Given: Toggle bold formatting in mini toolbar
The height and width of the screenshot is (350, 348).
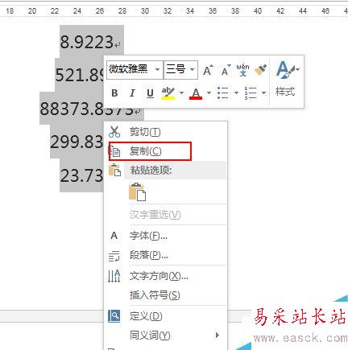Looking at the screenshot, I should click(x=114, y=93).
